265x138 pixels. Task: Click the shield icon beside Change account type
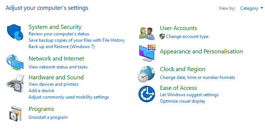point(162,36)
